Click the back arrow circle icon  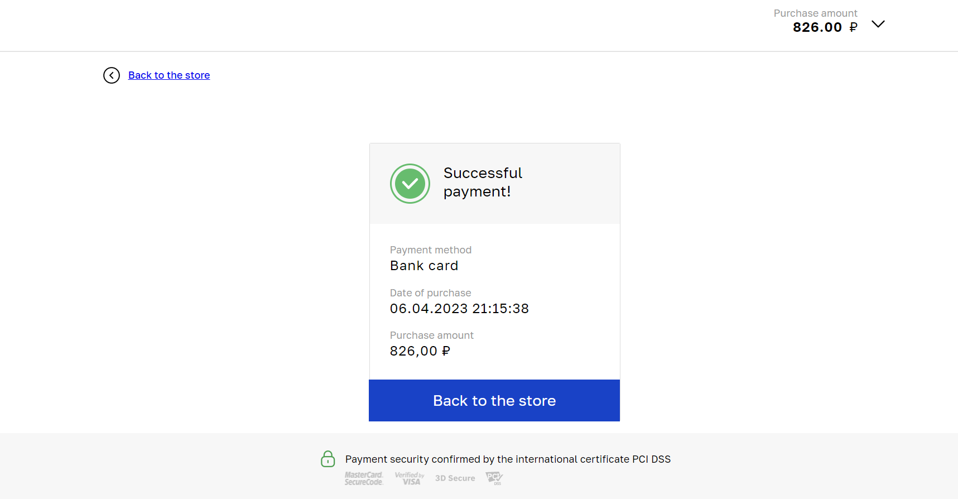coord(112,75)
